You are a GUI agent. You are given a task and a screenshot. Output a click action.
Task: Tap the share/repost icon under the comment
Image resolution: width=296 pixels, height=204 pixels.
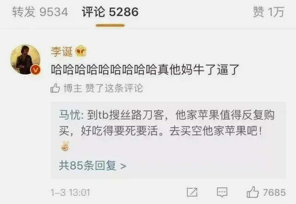[192, 192]
